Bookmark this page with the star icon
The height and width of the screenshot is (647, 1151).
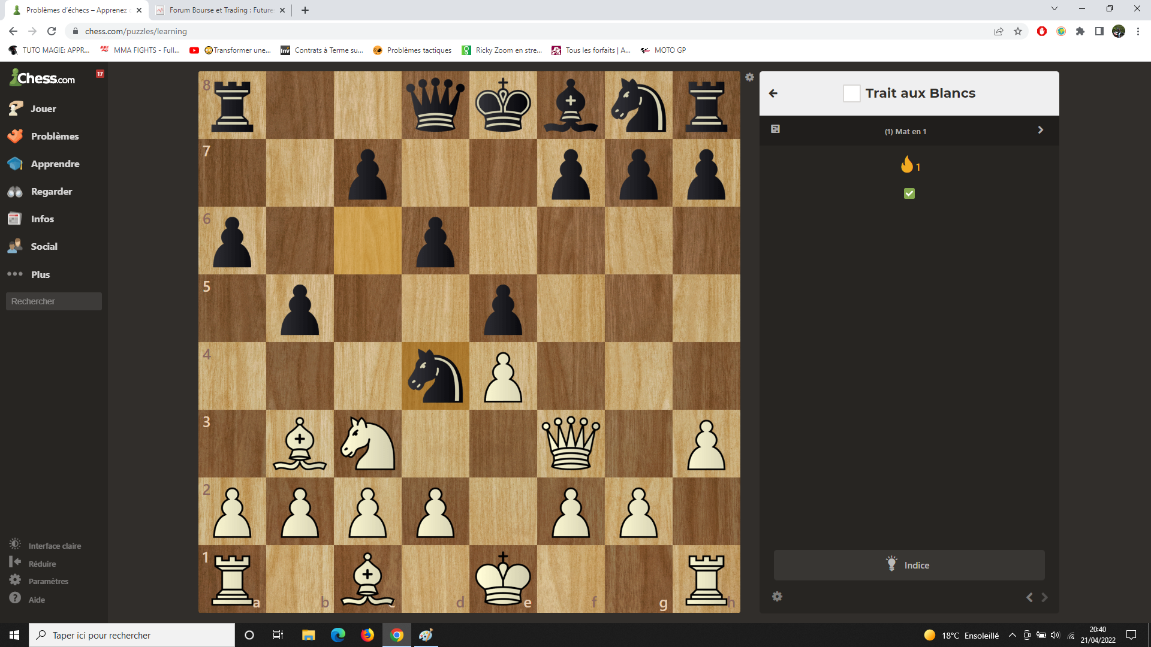pyautogui.click(x=1018, y=31)
